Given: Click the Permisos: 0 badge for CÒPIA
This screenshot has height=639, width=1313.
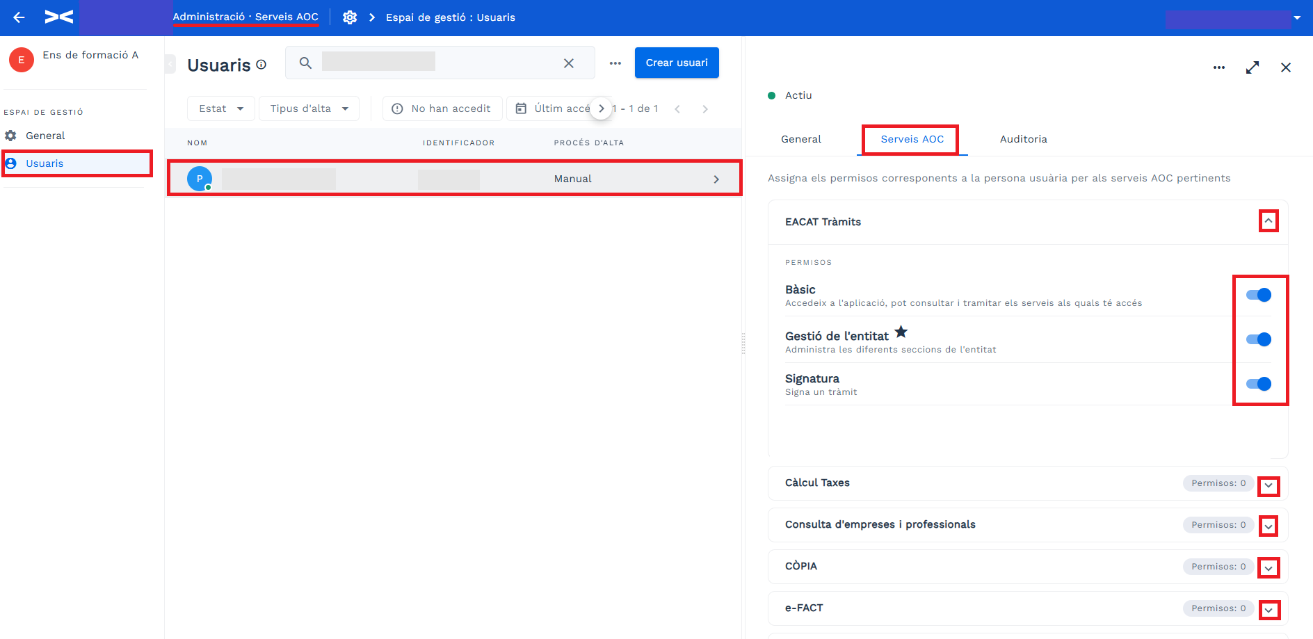Looking at the screenshot, I should click(1218, 567).
